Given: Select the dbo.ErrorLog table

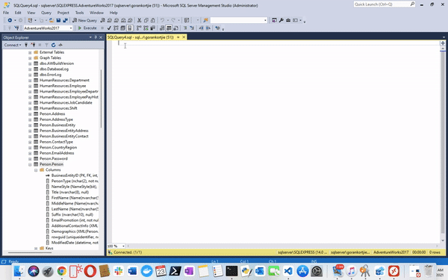Looking at the screenshot, I should [50, 75].
